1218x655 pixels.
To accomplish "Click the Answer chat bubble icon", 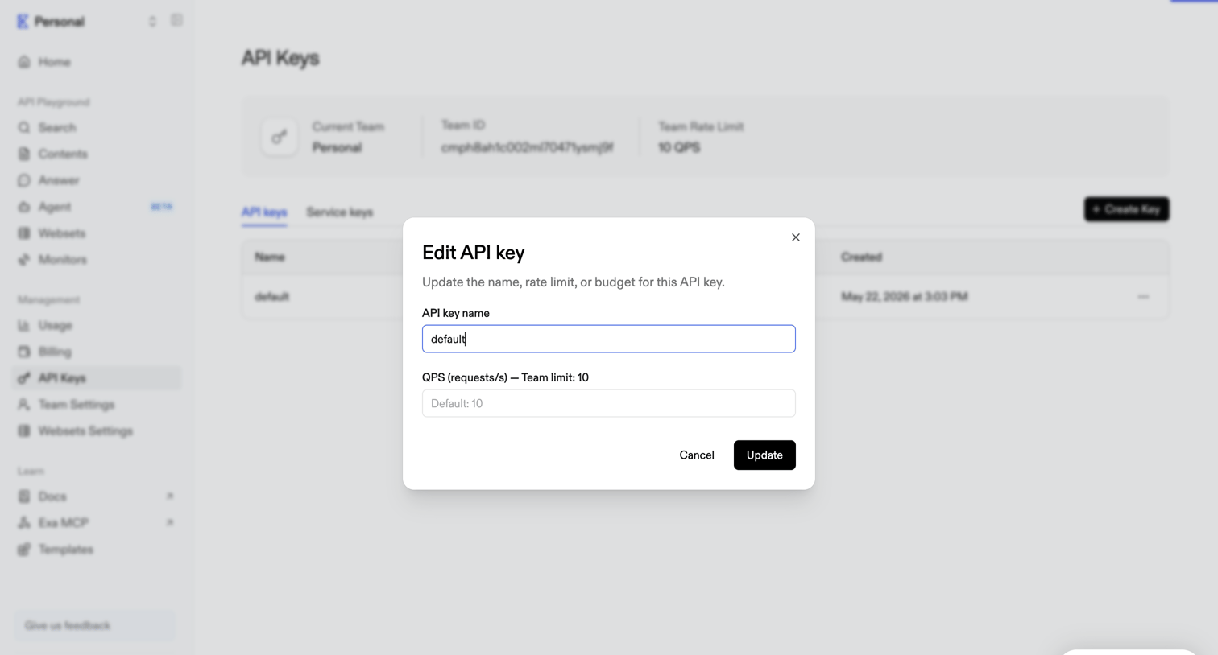I will point(24,180).
